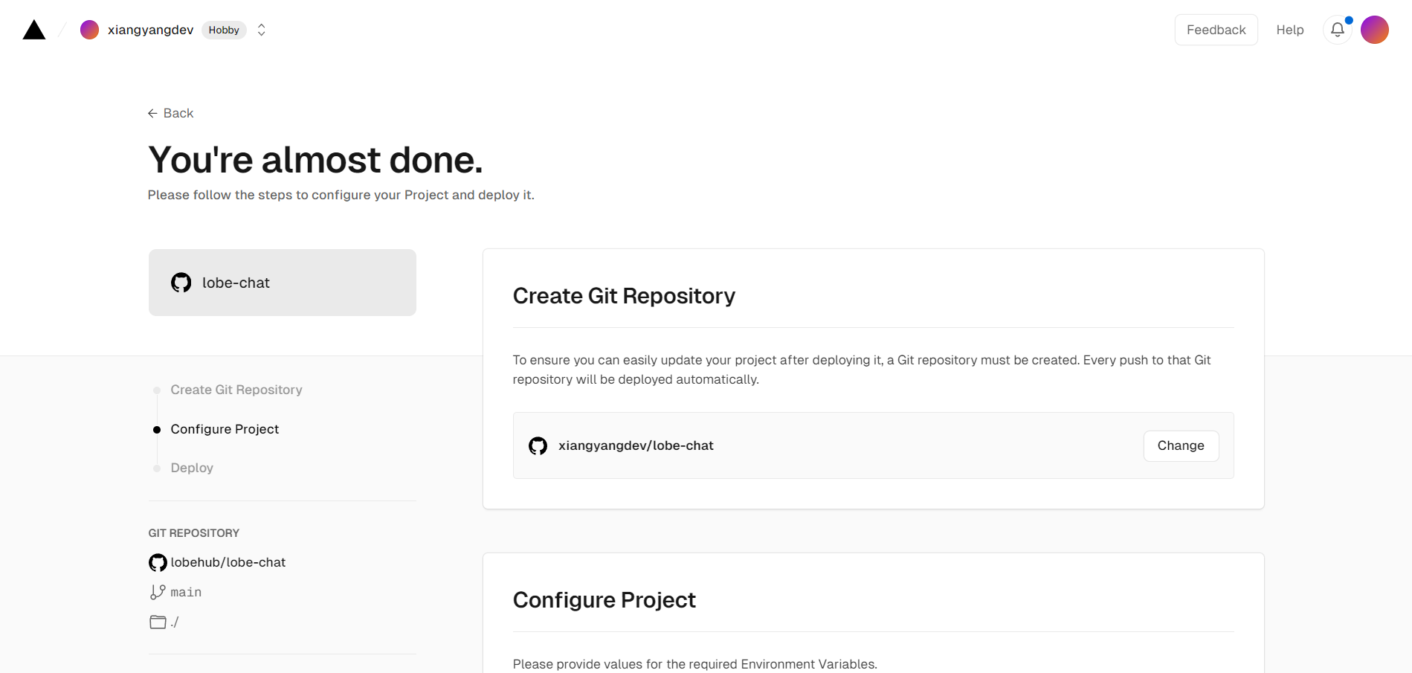Click GitHub icon beside xiangyangdev/lobe-chat
1412x673 pixels.
click(x=538, y=445)
